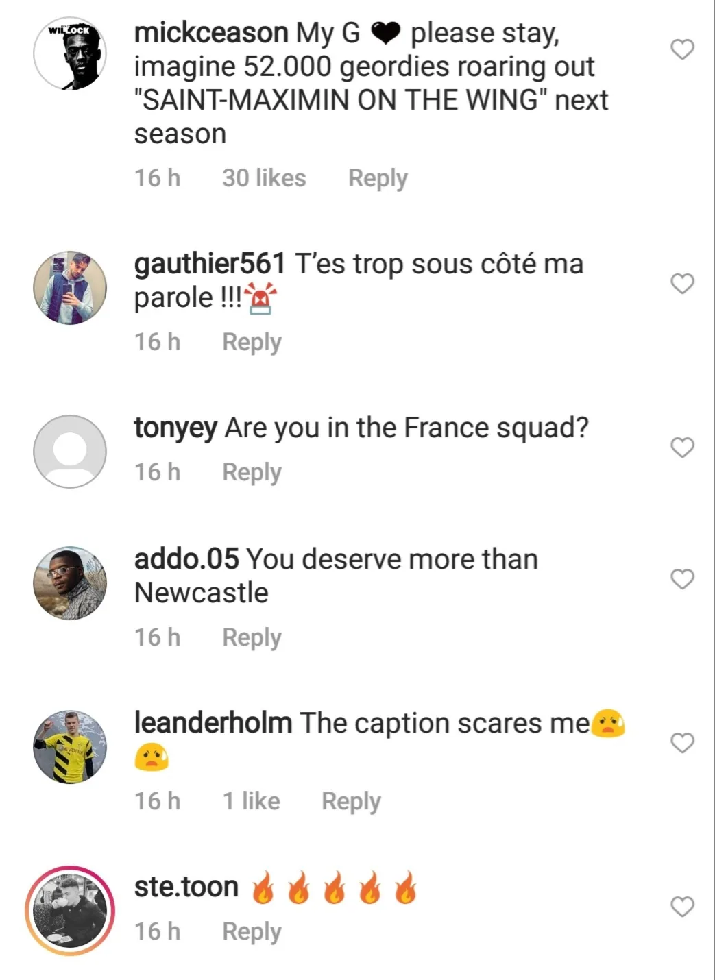Like mickceason's comment with the heart

tap(682, 49)
